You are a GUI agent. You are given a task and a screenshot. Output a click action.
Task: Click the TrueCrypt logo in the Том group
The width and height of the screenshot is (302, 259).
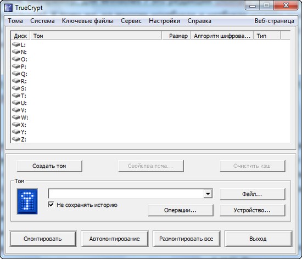27,201
